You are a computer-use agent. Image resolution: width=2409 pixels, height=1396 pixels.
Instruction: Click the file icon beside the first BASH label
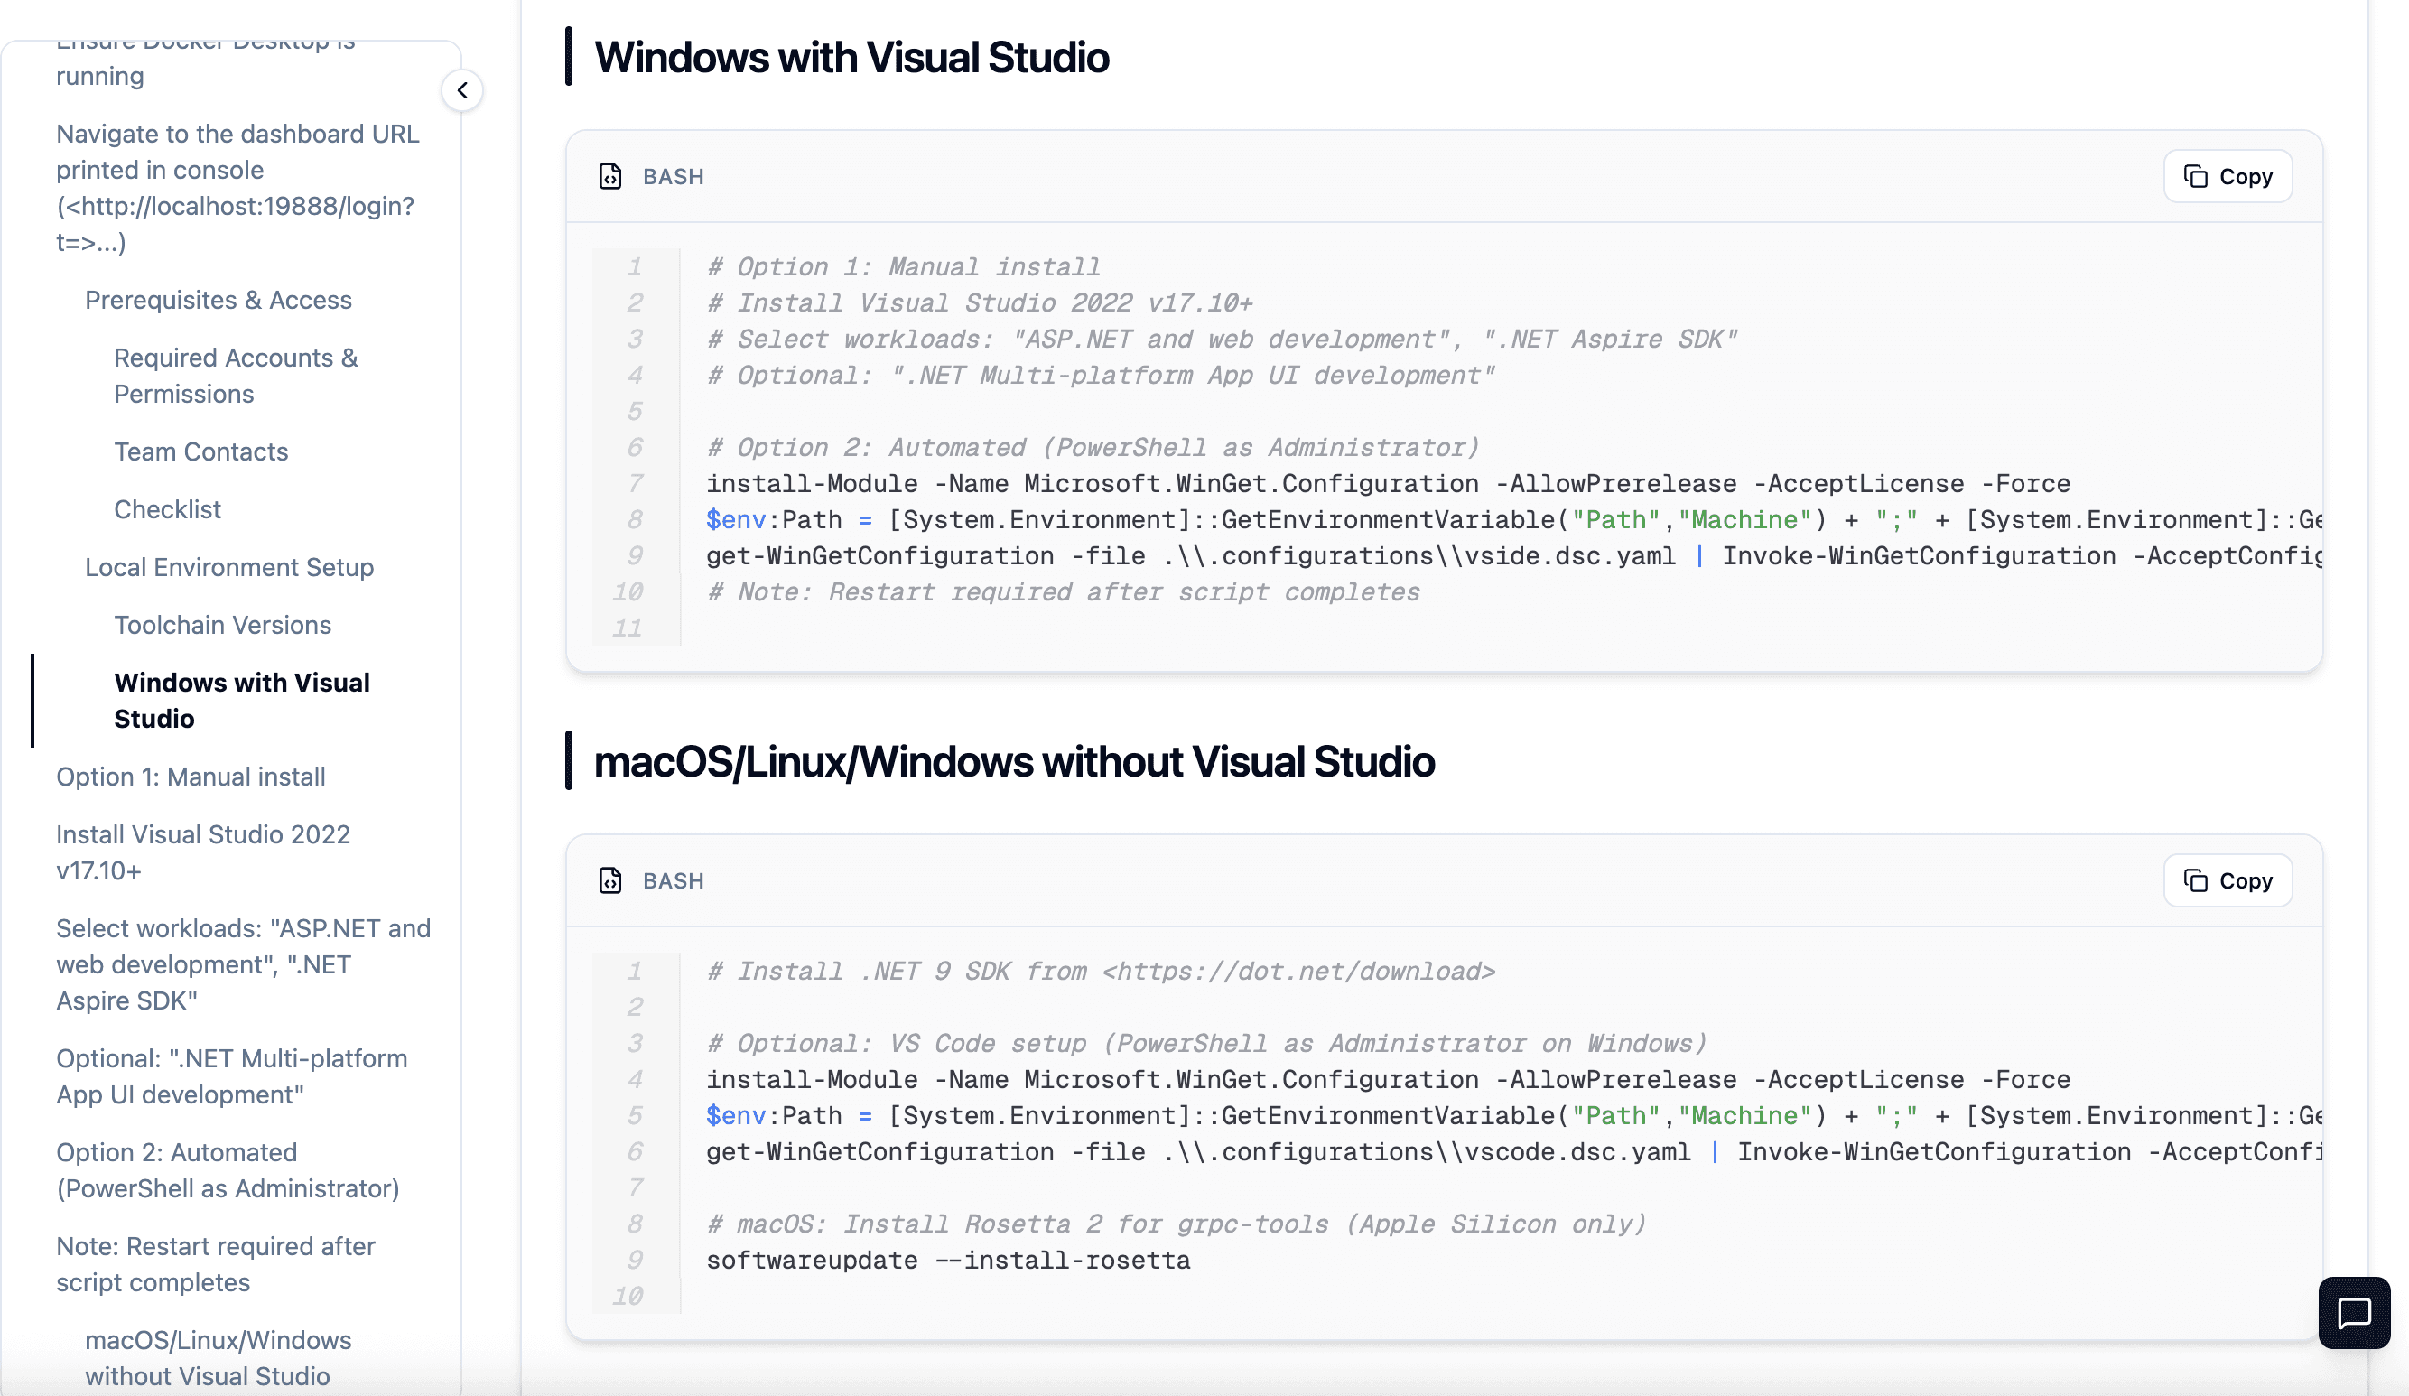pos(611,176)
